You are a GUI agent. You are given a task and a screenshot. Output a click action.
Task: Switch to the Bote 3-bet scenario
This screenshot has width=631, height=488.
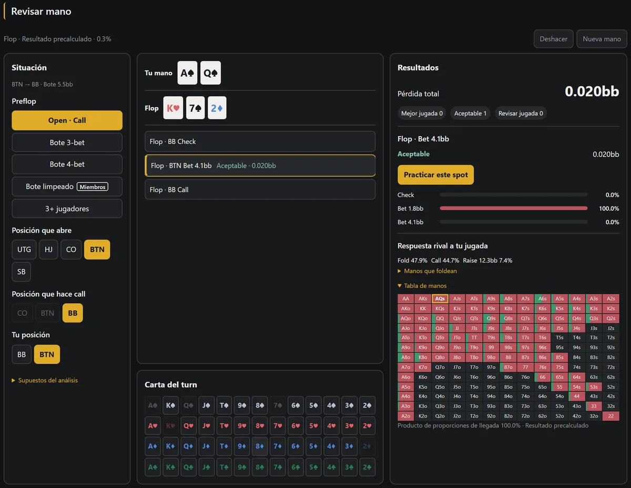tap(67, 142)
